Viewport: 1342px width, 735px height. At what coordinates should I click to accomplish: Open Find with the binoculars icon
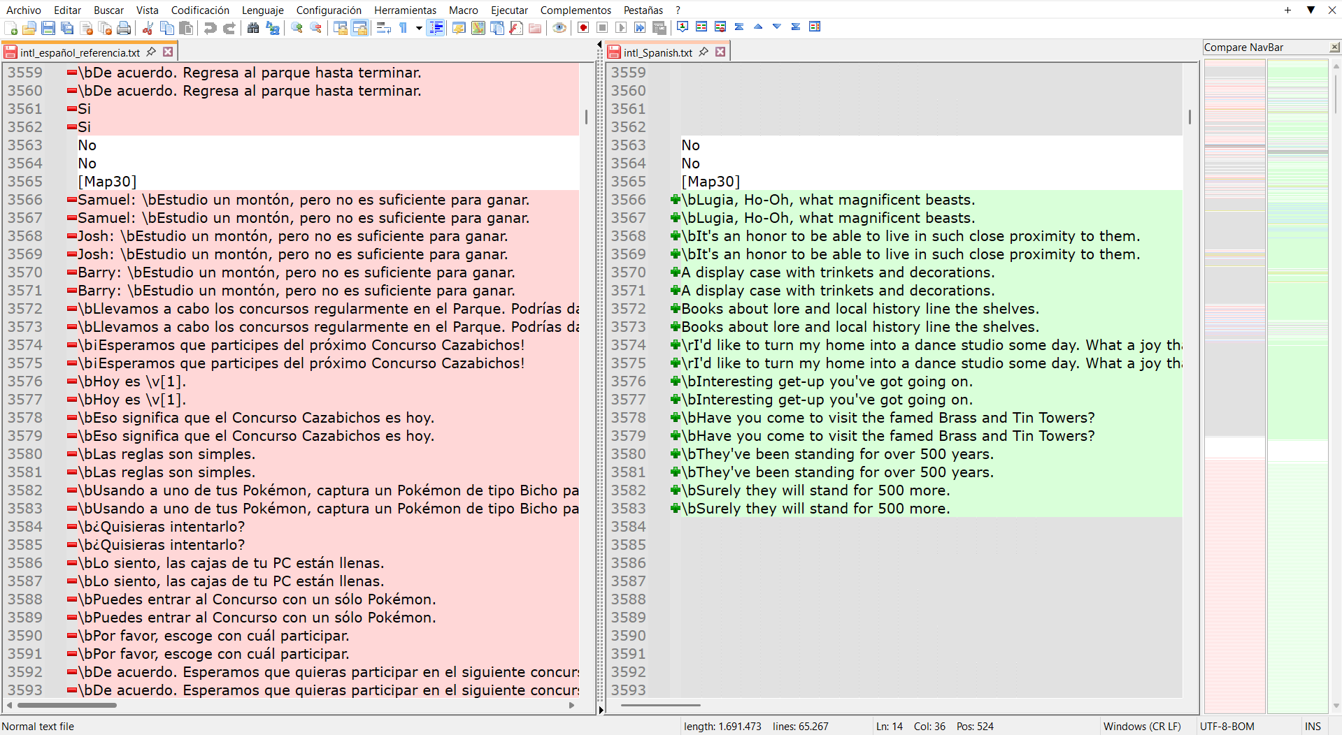point(253,28)
